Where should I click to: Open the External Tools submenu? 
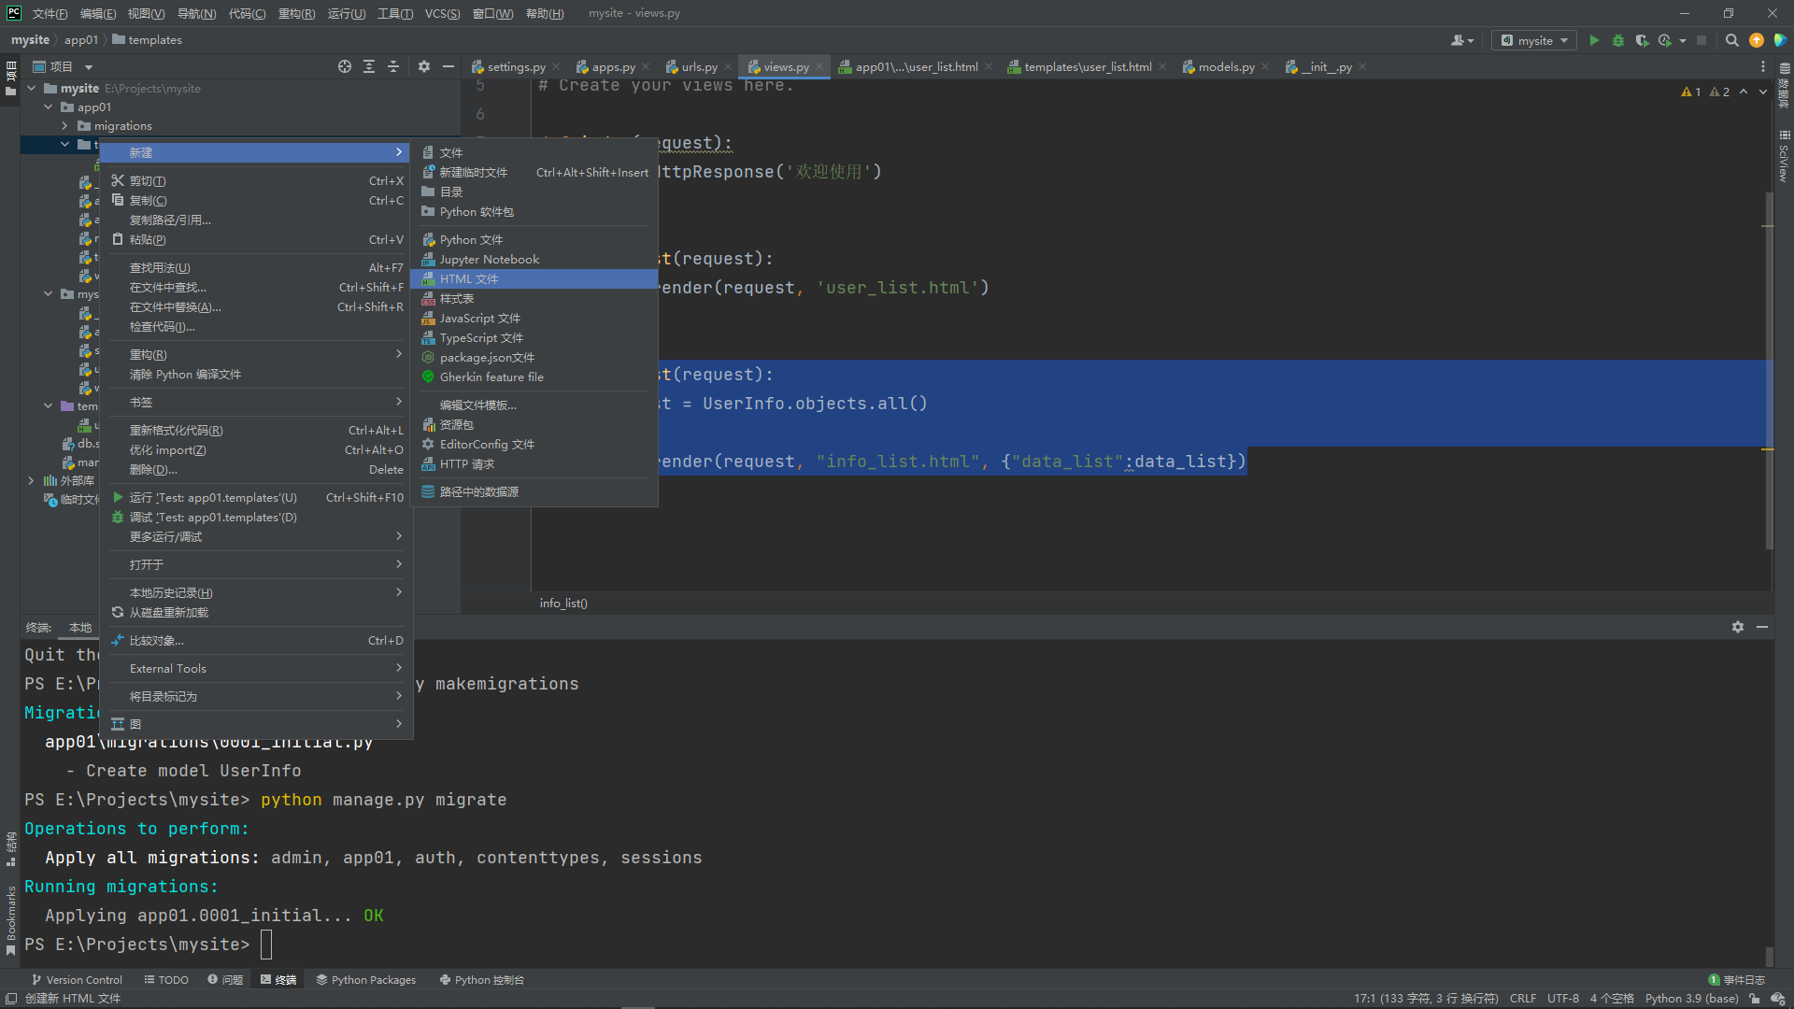[x=257, y=668]
